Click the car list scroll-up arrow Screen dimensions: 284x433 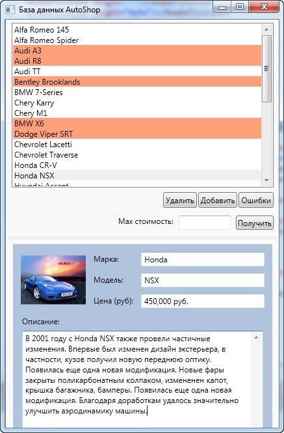(x=266, y=29)
